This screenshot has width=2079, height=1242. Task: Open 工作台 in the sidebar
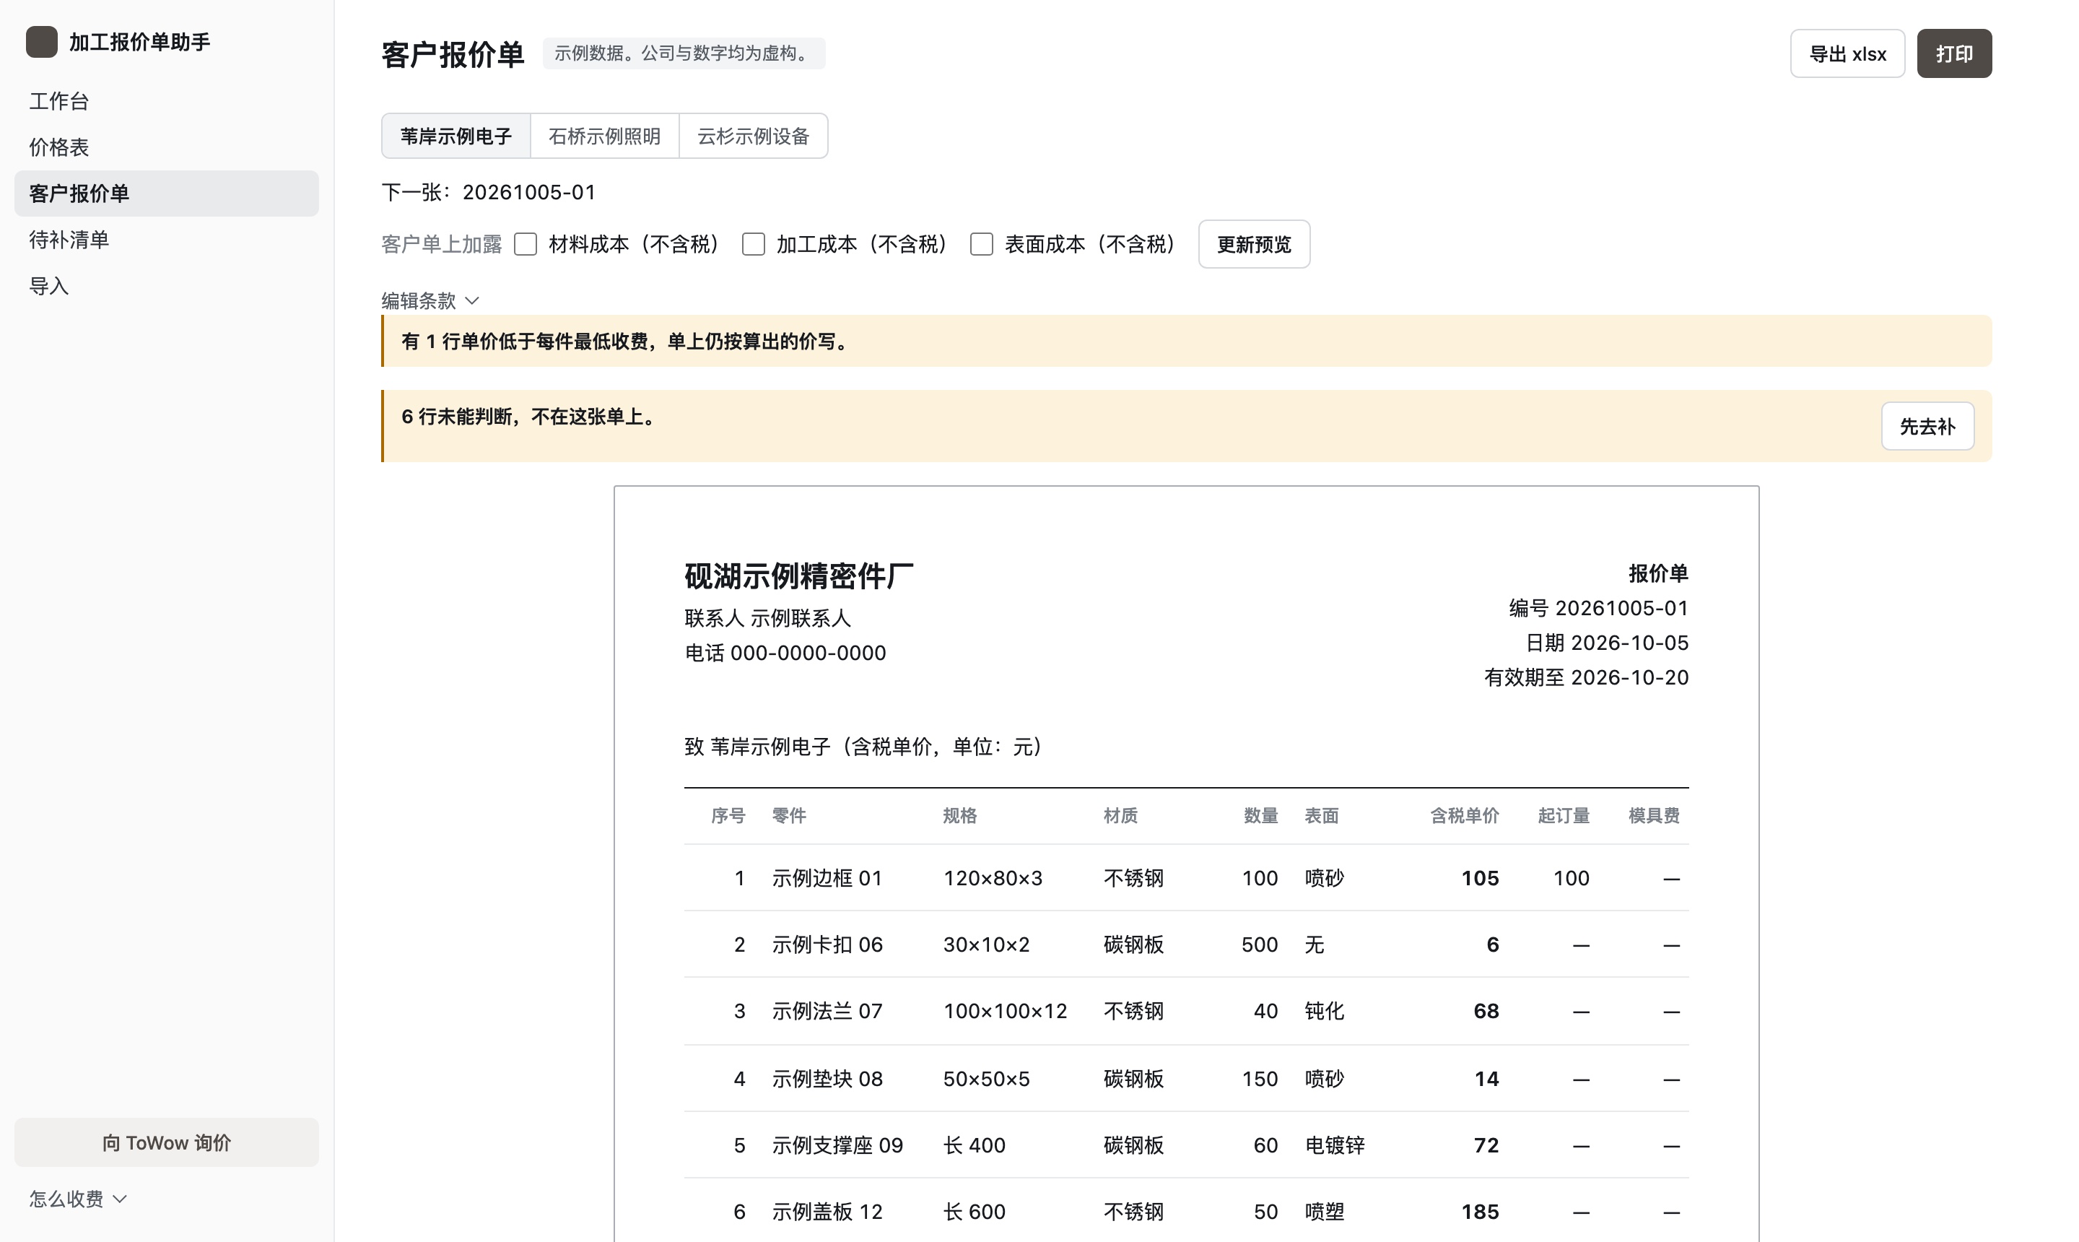[167, 101]
